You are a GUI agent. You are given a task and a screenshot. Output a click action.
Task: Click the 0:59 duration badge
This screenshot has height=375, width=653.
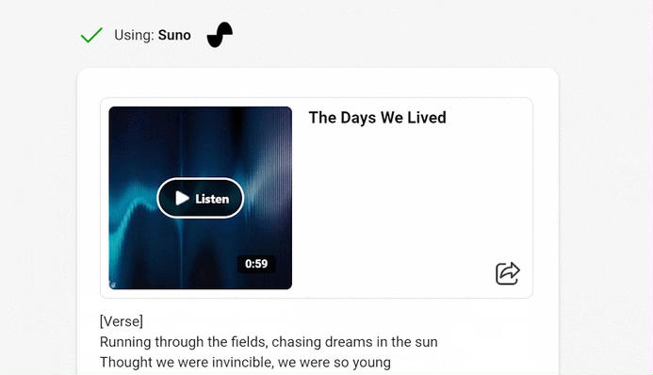point(256,264)
